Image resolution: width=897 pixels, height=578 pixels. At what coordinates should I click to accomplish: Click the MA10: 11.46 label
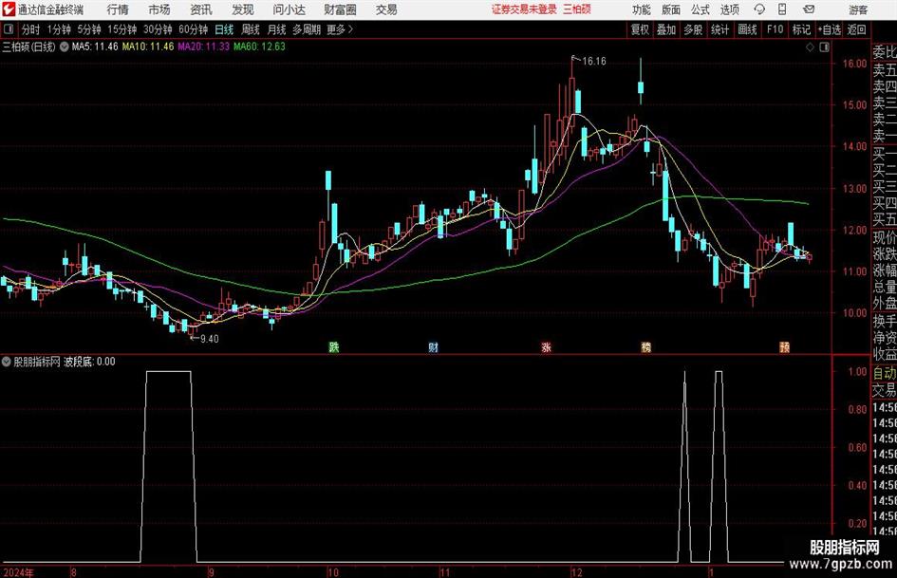pyautogui.click(x=148, y=47)
